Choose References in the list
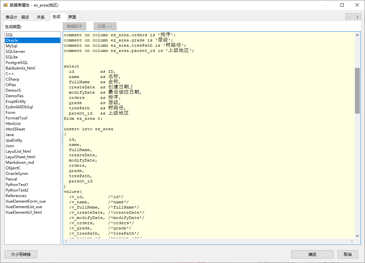 (33, 196)
